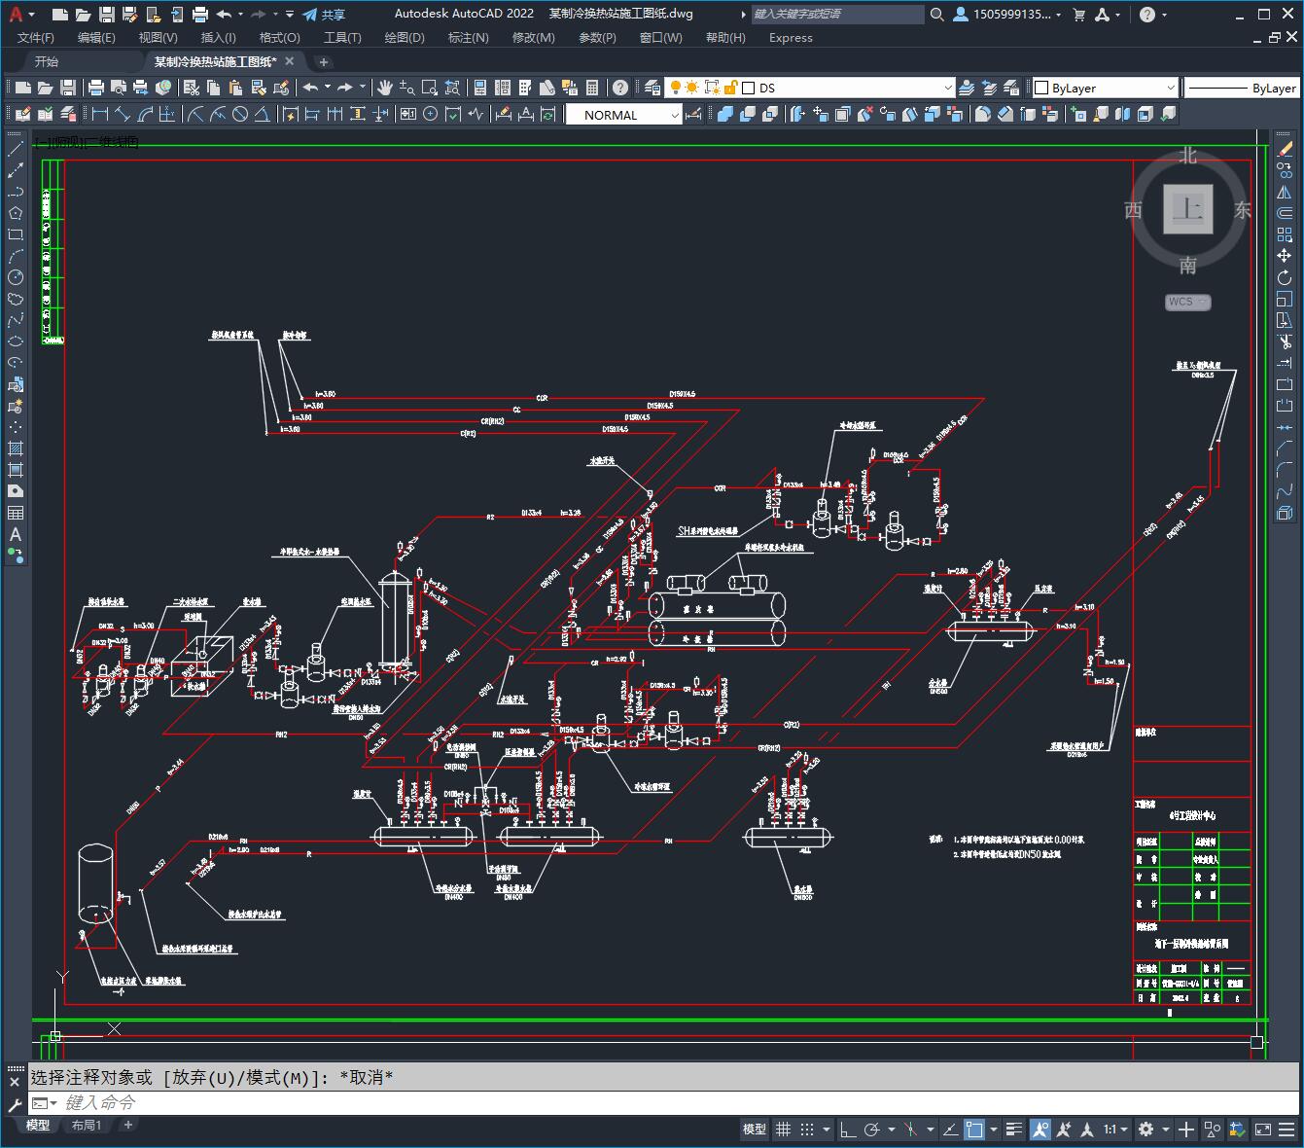Click the Pan hand tool in toolbar
The image size is (1304, 1148).
(x=384, y=88)
